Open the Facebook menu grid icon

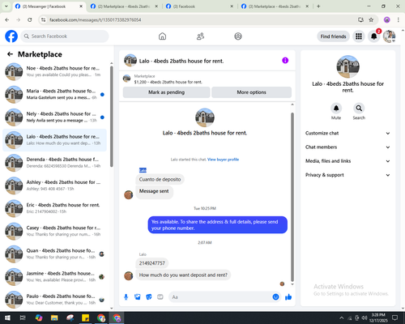[x=359, y=36]
